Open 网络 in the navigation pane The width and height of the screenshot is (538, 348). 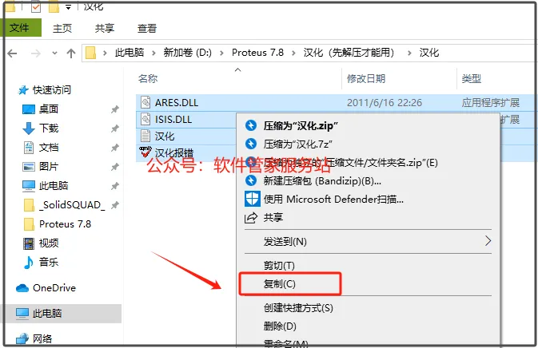coord(42,339)
